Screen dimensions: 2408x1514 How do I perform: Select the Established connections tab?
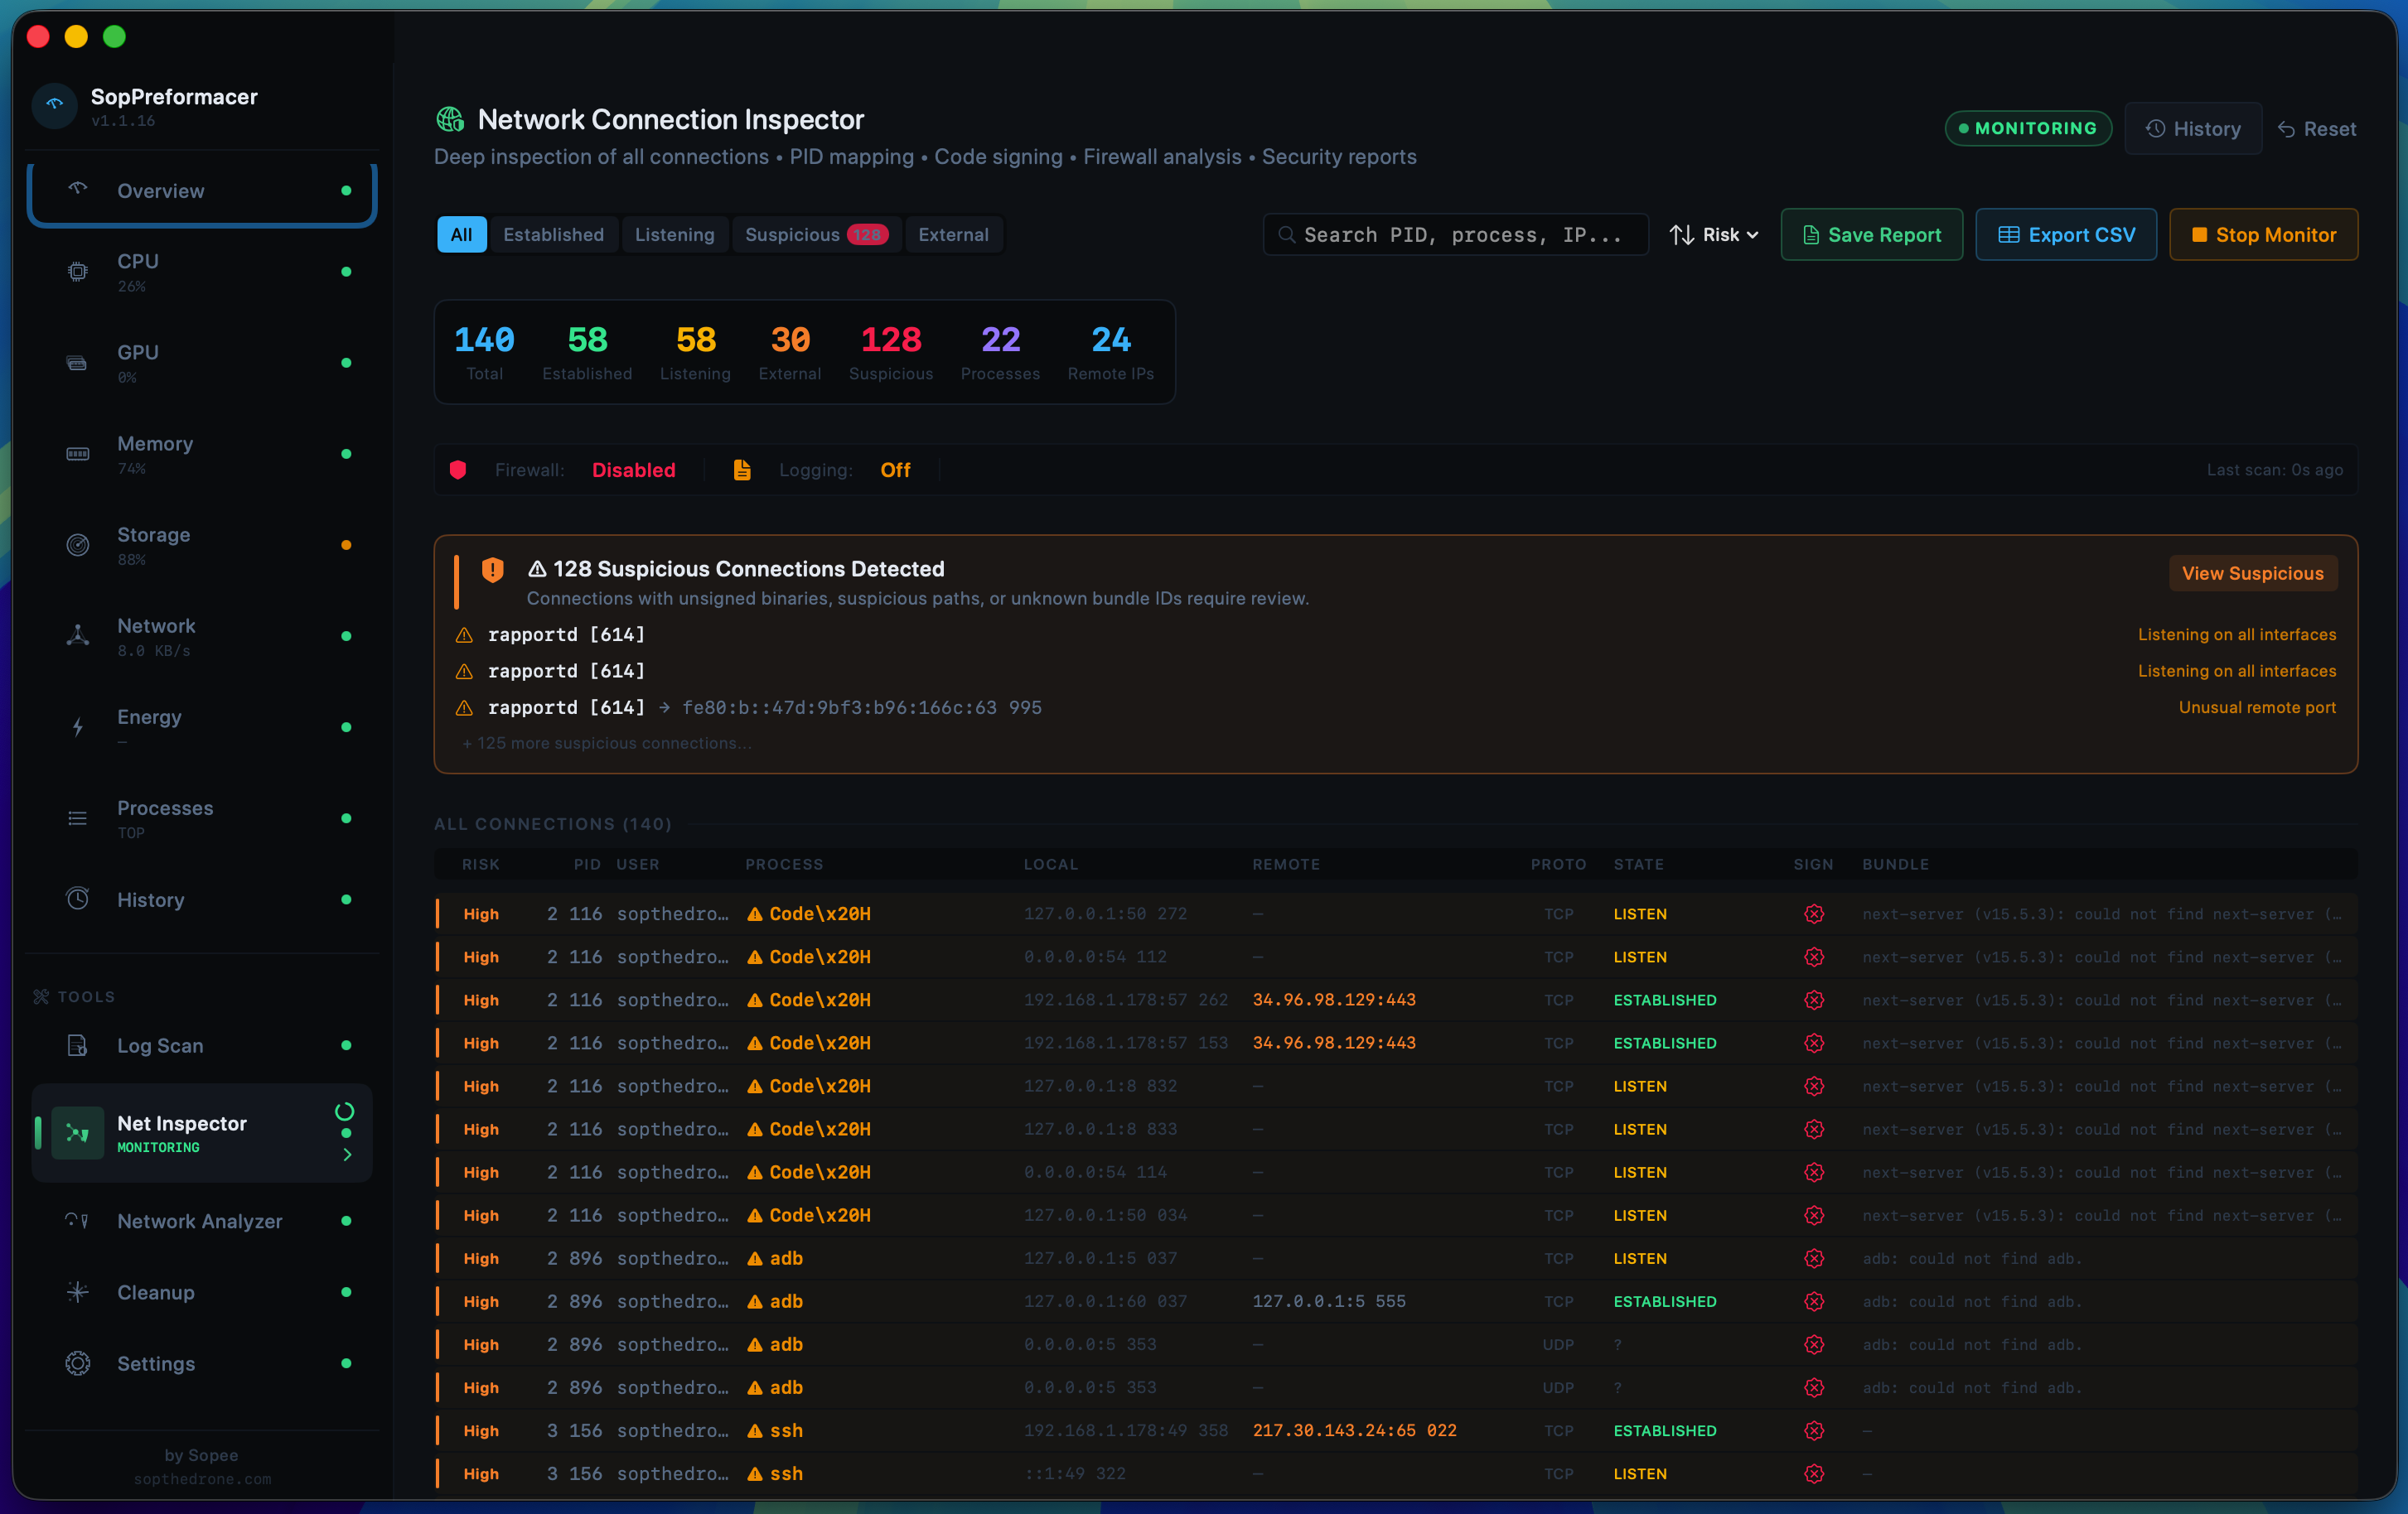pyautogui.click(x=554, y=234)
